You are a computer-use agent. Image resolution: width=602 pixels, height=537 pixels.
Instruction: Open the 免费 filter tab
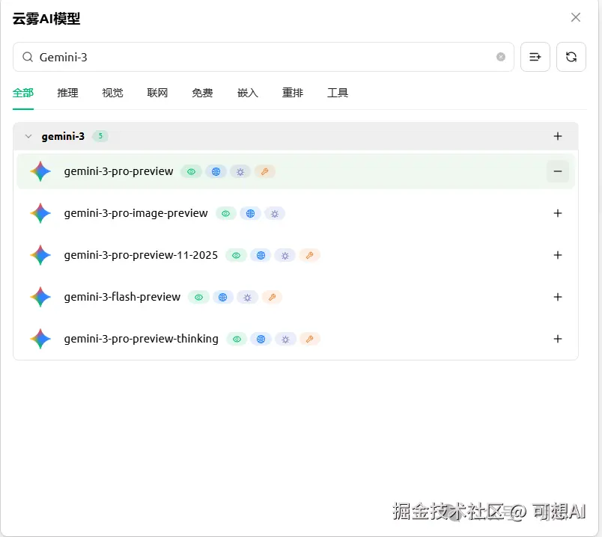click(202, 93)
